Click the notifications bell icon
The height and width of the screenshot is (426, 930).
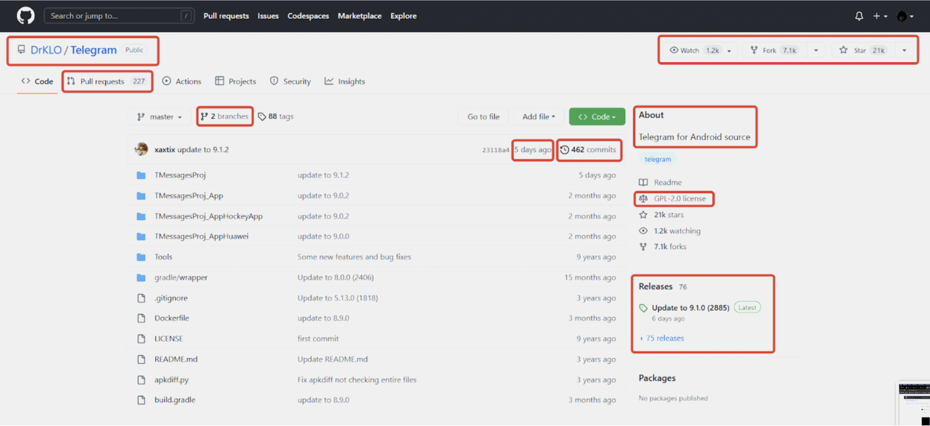coord(859,16)
